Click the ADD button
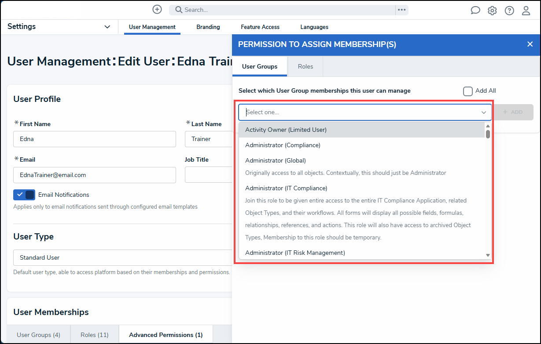 [x=513, y=112]
